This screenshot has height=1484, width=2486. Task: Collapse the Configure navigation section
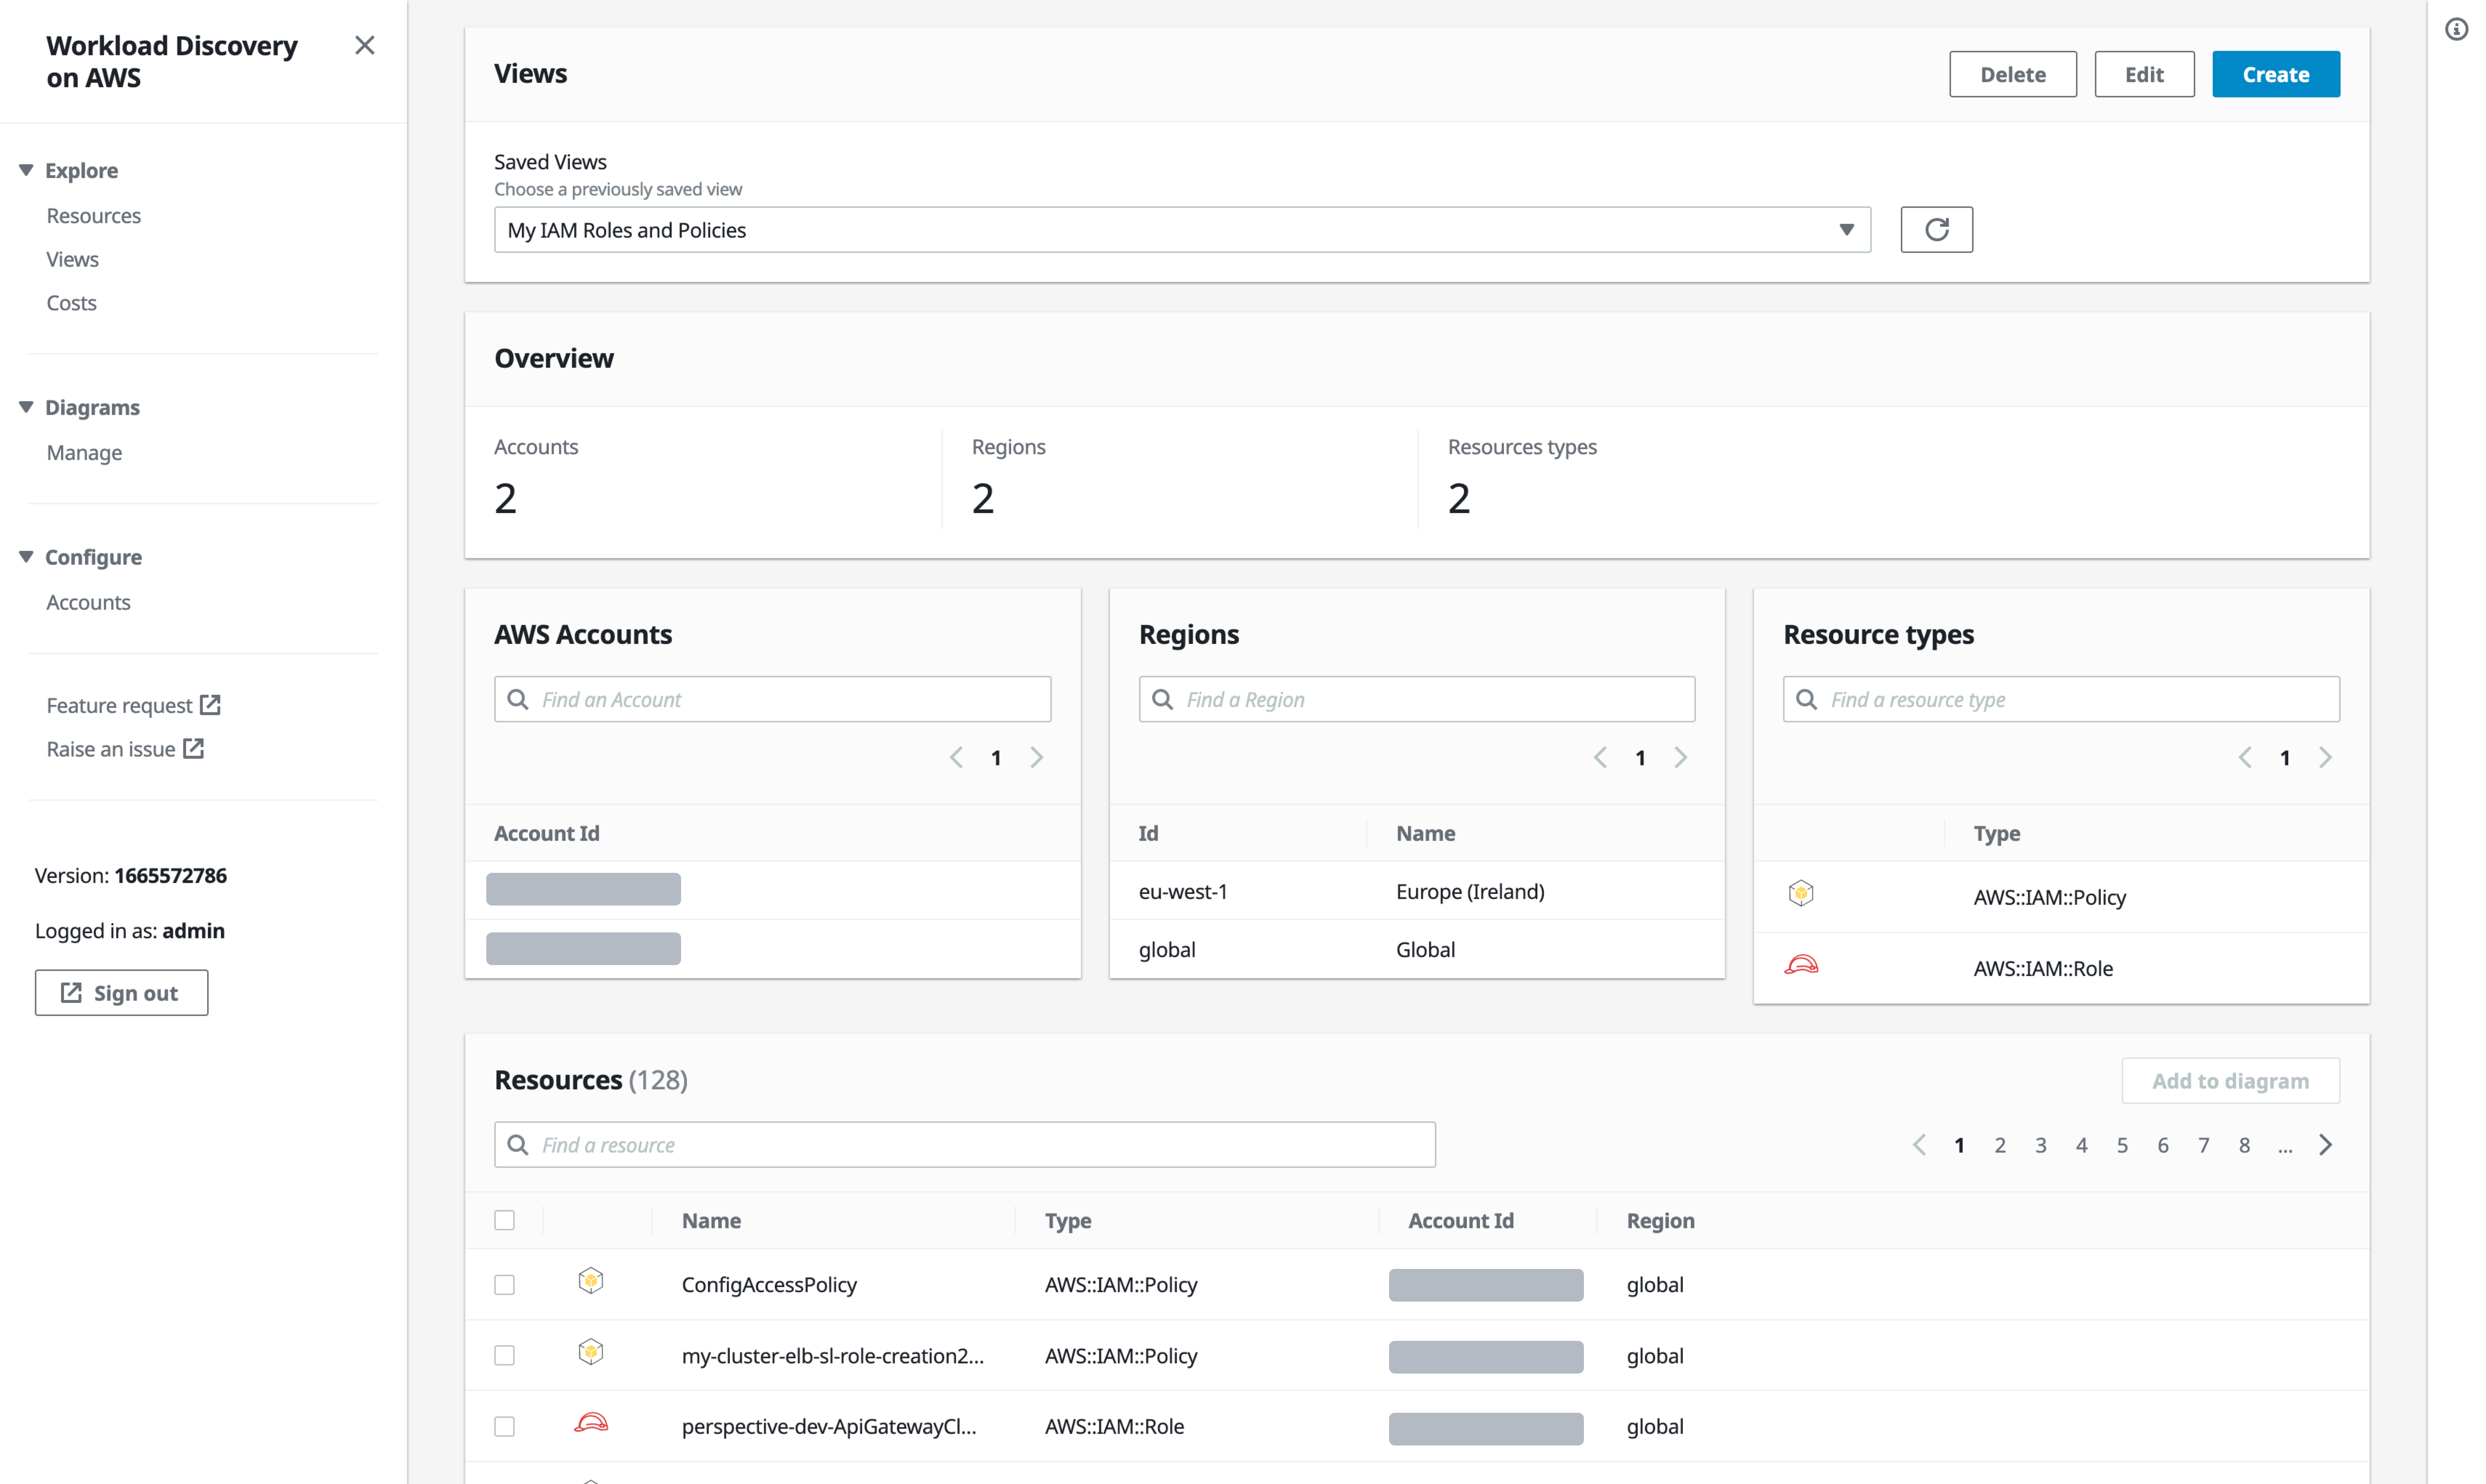pyautogui.click(x=26, y=557)
